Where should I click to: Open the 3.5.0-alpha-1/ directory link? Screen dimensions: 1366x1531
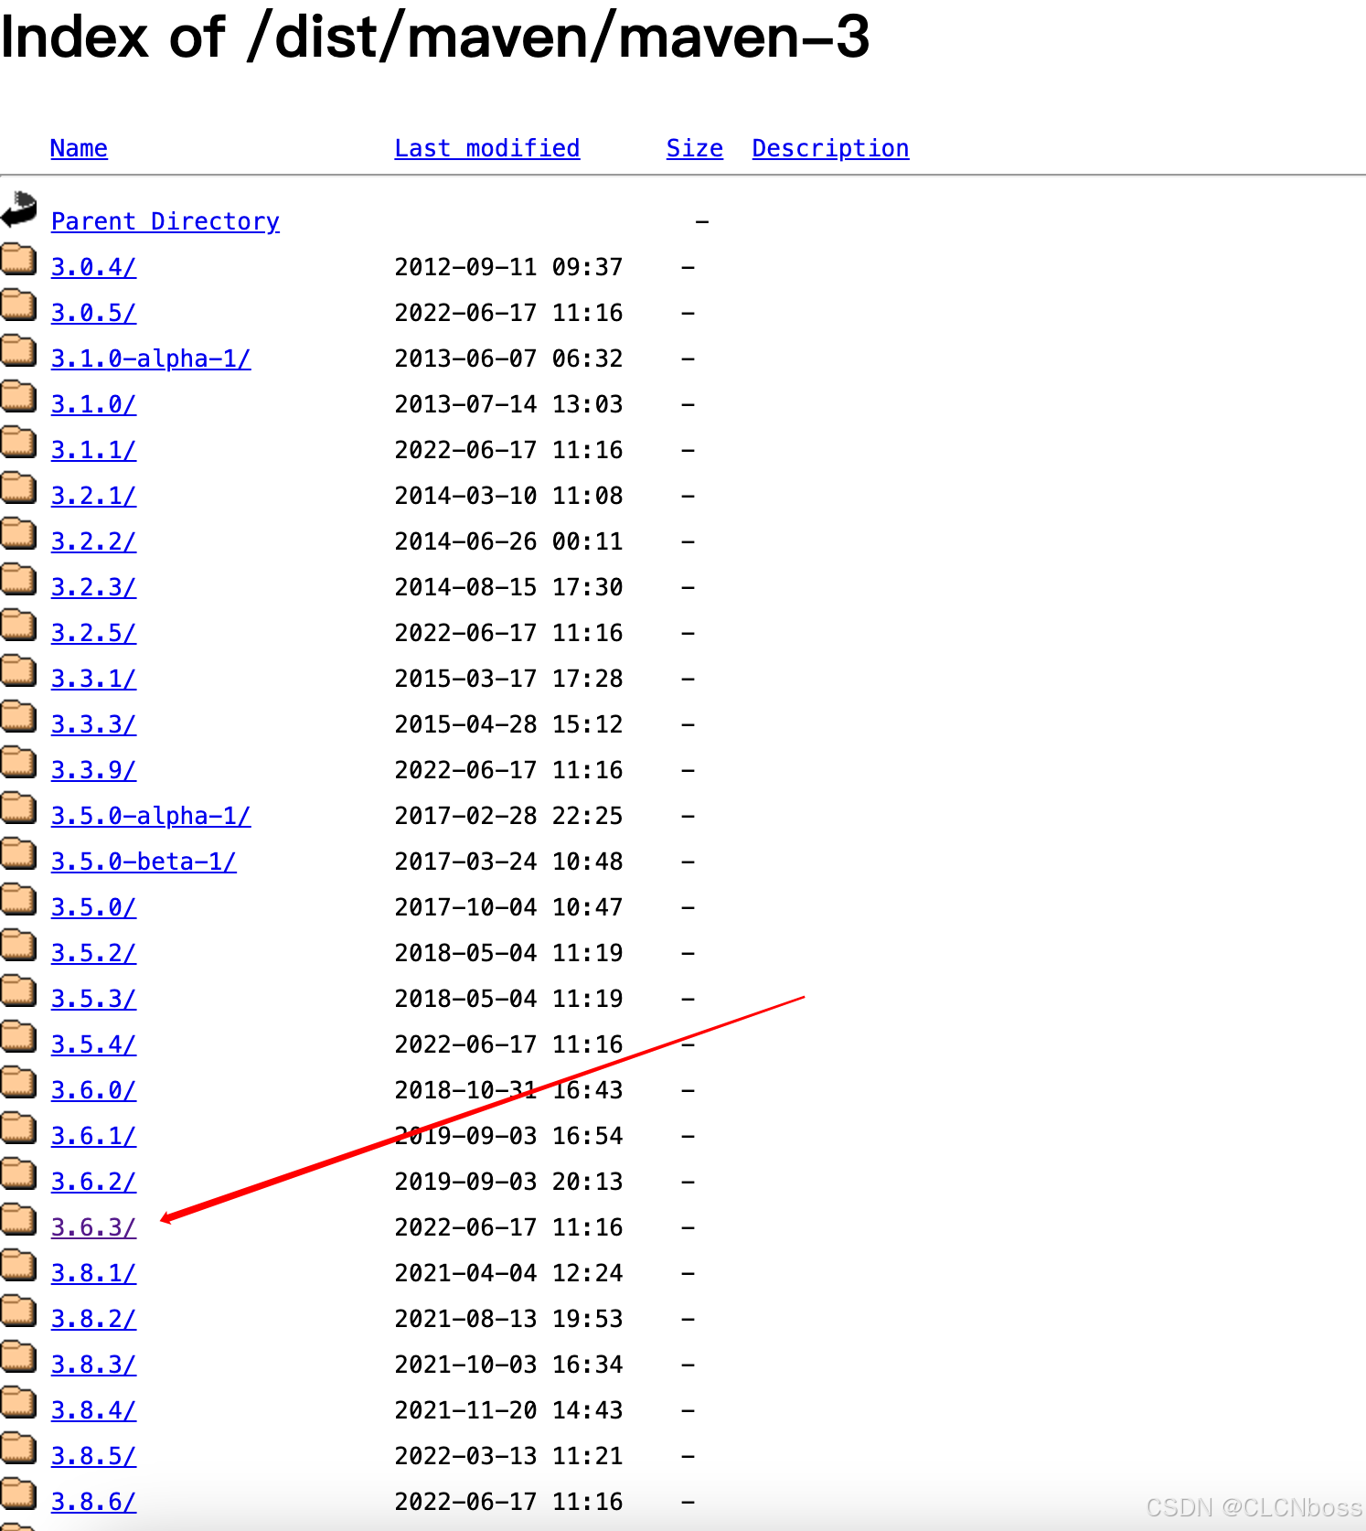click(151, 816)
